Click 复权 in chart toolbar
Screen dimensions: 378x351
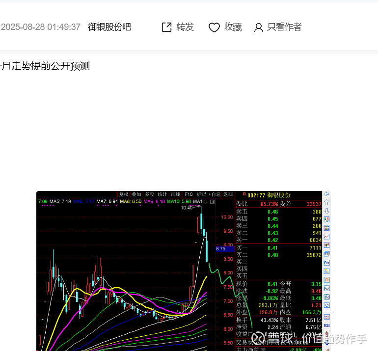124,194
